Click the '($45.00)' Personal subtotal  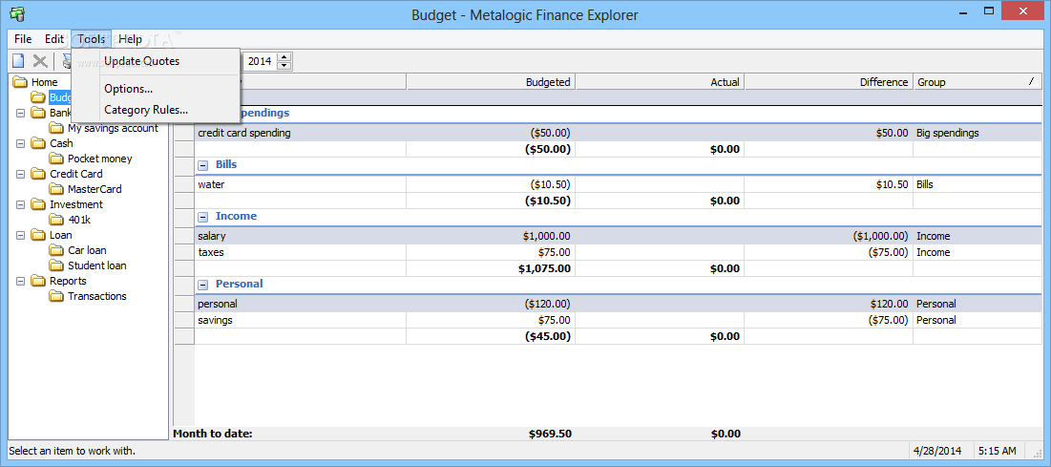[548, 336]
